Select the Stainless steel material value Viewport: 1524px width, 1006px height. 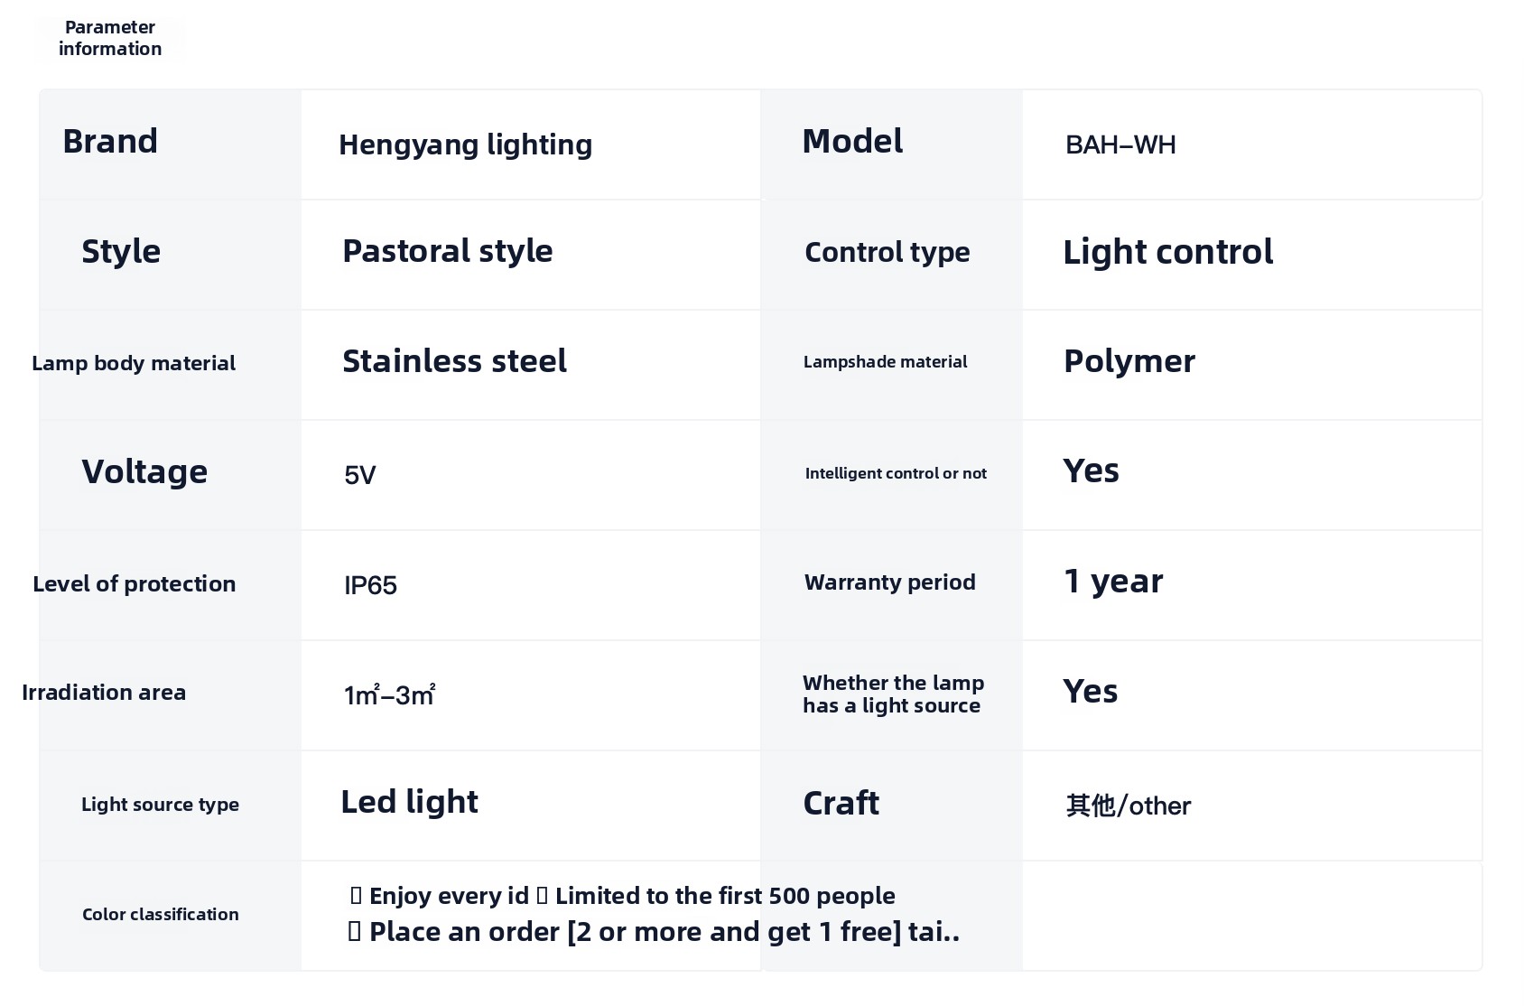point(454,361)
